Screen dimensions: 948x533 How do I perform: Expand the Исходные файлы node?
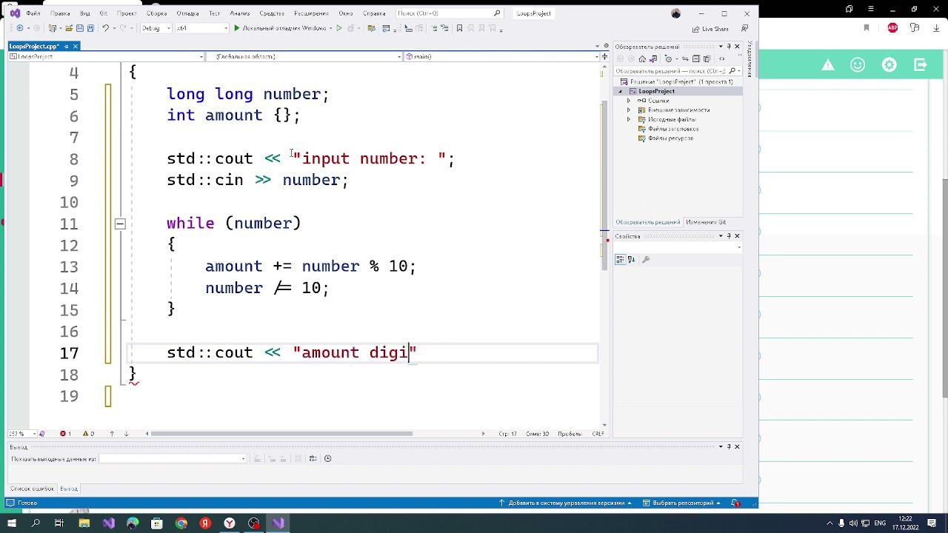point(629,119)
